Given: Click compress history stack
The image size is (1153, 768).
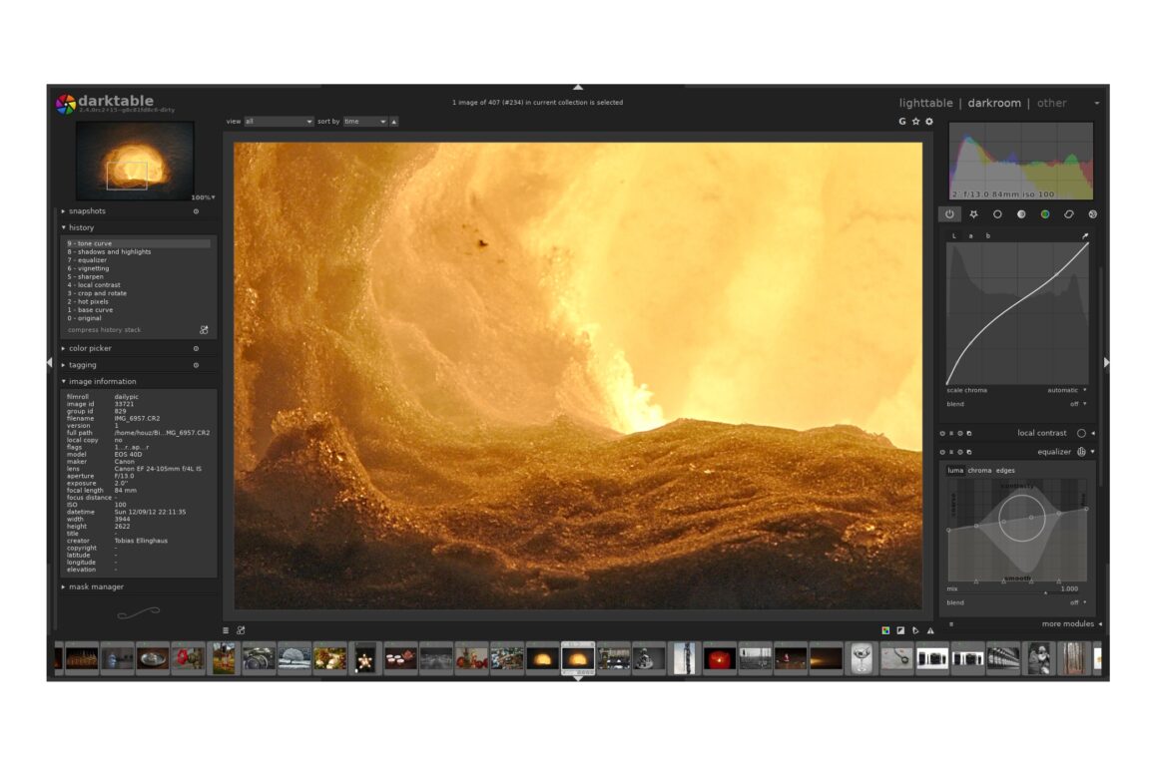Looking at the screenshot, I should coord(104,330).
